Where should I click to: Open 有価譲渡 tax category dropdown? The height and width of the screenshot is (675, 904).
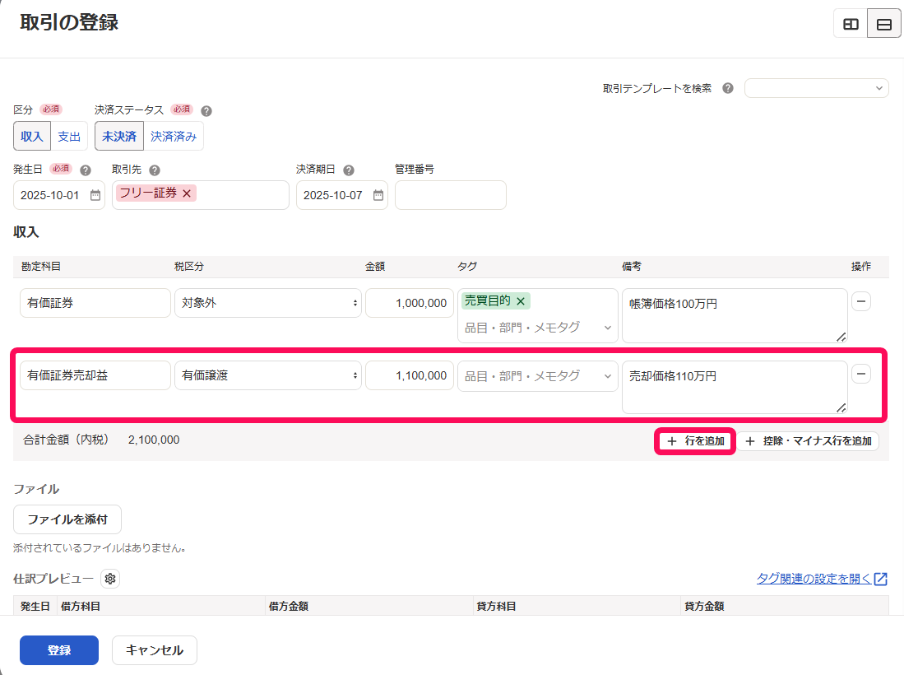[x=268, y=375]
